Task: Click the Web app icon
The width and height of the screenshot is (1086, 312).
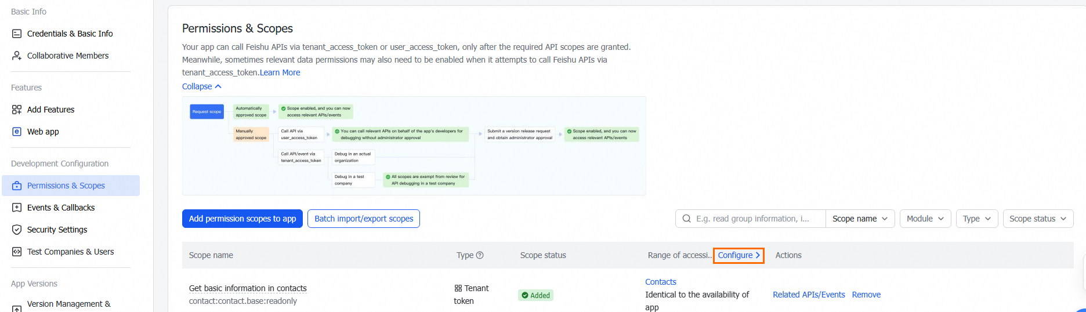Action: (x=17, y=132)
